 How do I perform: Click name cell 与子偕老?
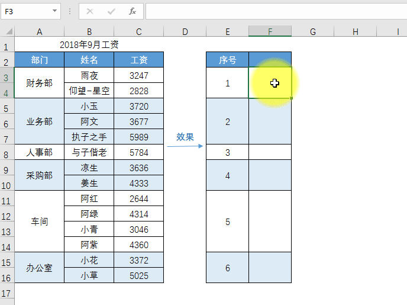tap(89, 152)
